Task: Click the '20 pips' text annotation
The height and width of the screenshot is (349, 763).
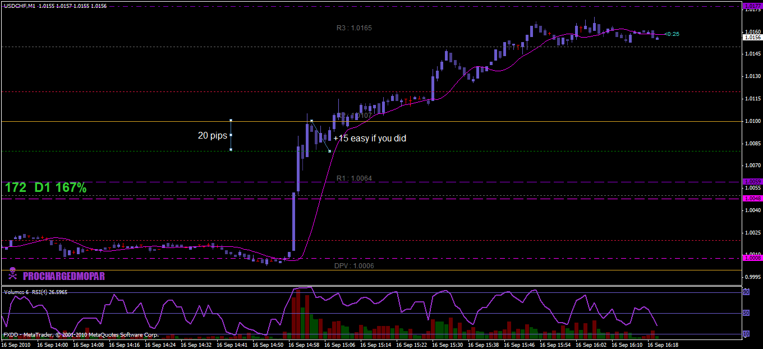Action: point(212,135)
